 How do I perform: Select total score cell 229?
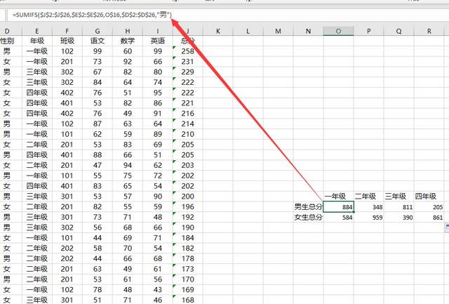(x=187, y=72)
